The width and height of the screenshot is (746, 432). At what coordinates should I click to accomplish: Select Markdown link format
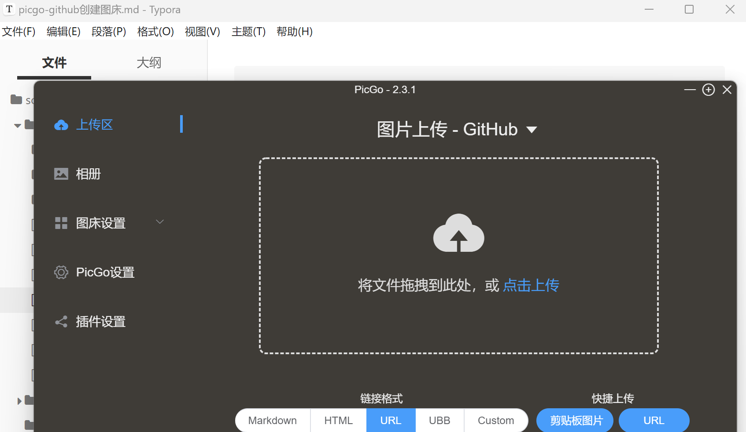[273, 421]
